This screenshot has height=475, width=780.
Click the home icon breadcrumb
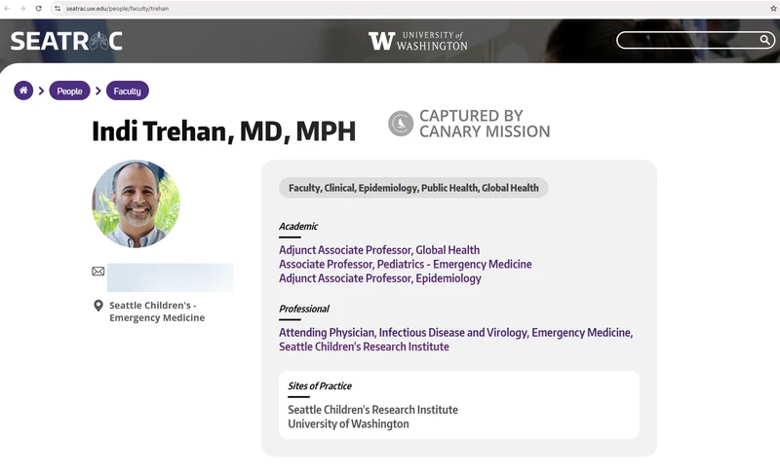tap(23, 91)
